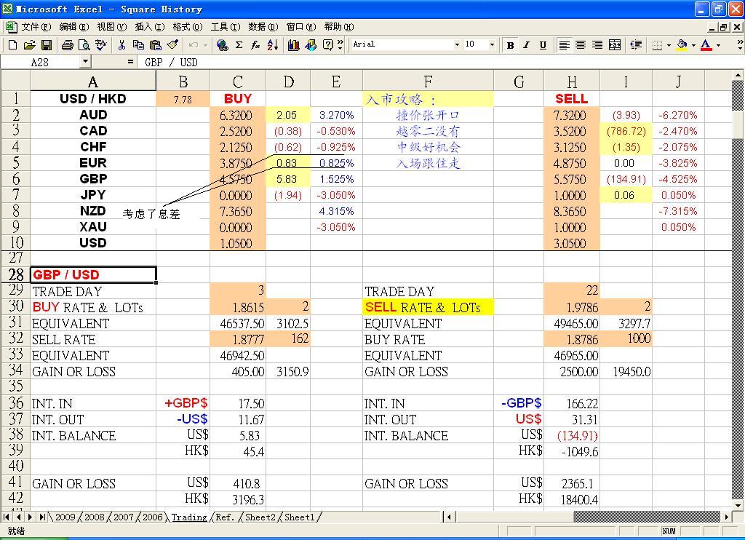Copy selection using the Copy icon
Screen dimensions: 745x540
(138, 44)
